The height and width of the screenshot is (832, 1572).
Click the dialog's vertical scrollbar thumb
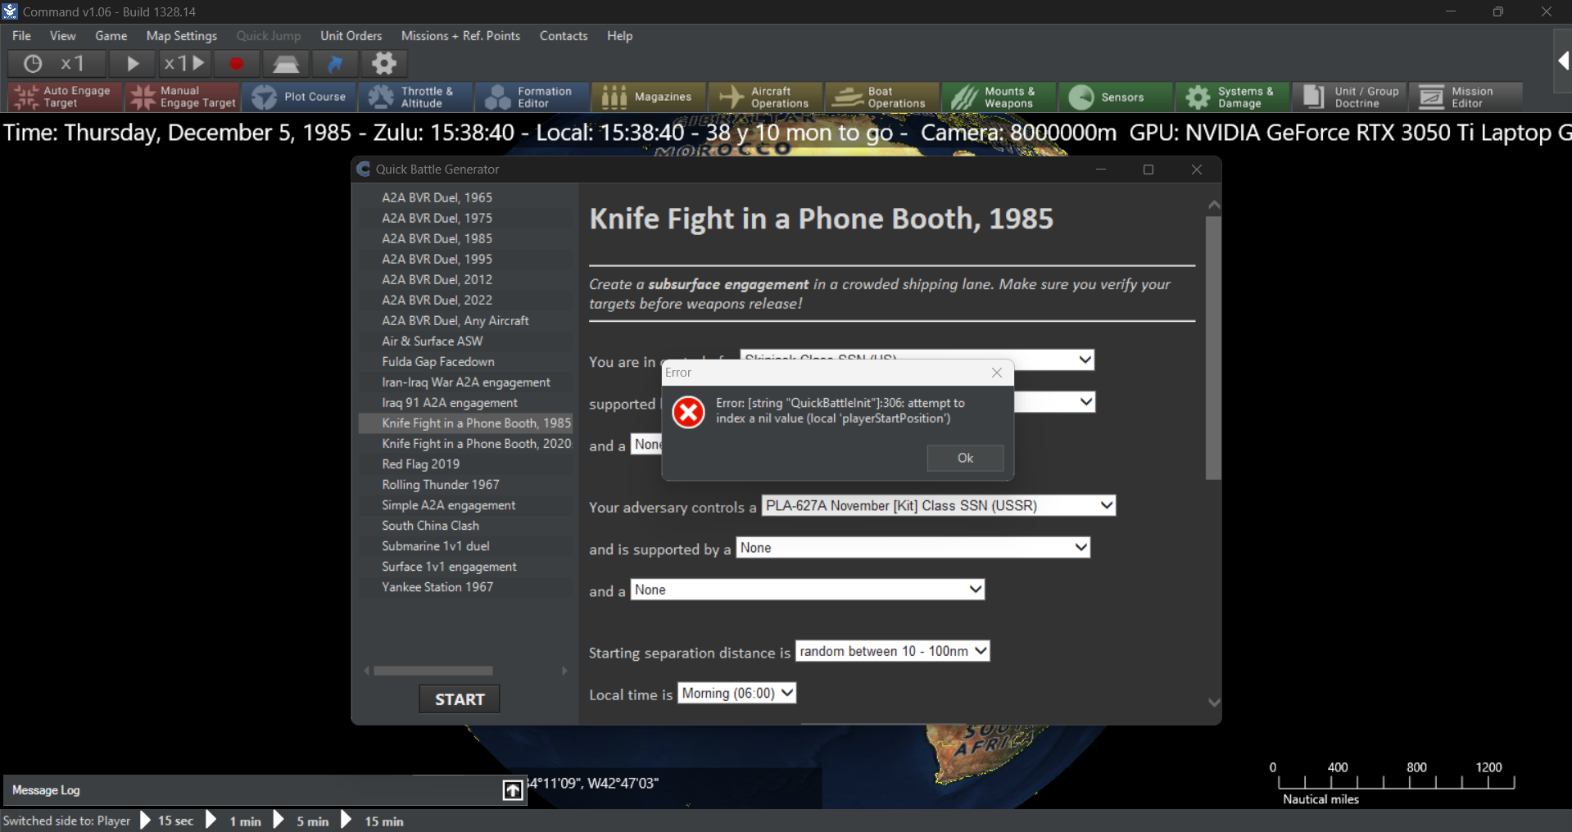[1213, 347]
